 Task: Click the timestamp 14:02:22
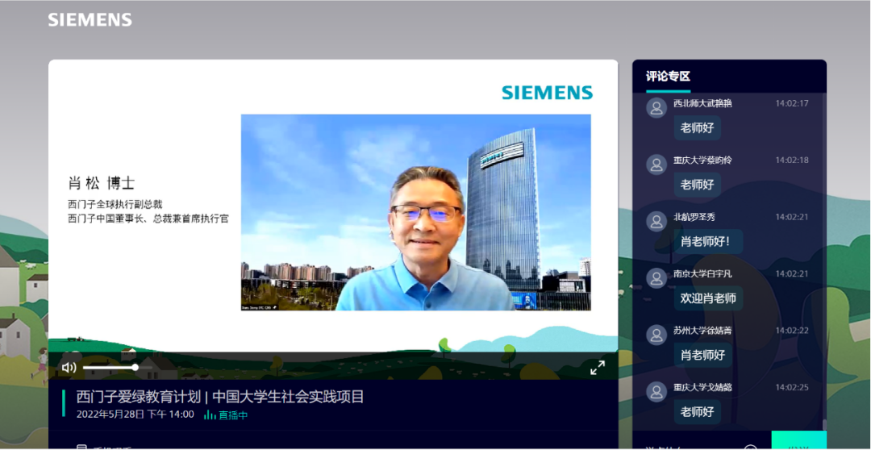(x=792, y=330)
